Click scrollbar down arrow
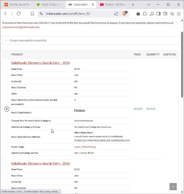The image size is (184, 194). [182, 192]
